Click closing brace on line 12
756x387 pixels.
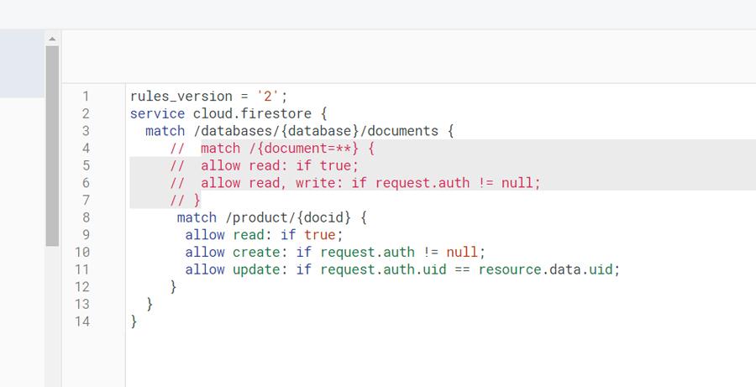coord(174,287)
